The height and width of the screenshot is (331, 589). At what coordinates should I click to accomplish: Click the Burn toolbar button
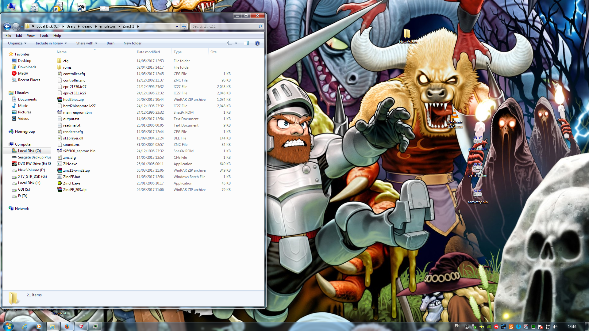(x=110, y=43)
